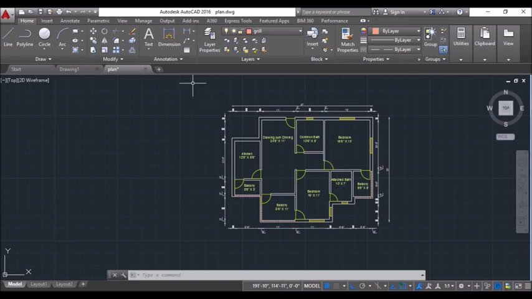Click the Explode tool icon
This screenshot has height=299, width=532.
[x=132, y=40]
